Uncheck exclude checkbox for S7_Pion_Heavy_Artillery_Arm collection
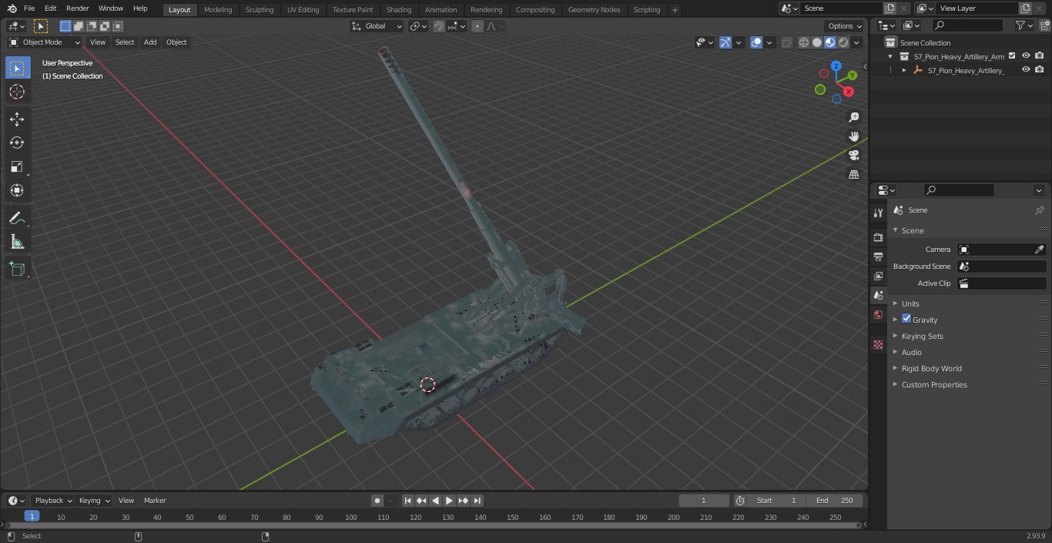The height and width of the screenshot is (543, 1052). pyautogui.click(x=1012, y=56)
